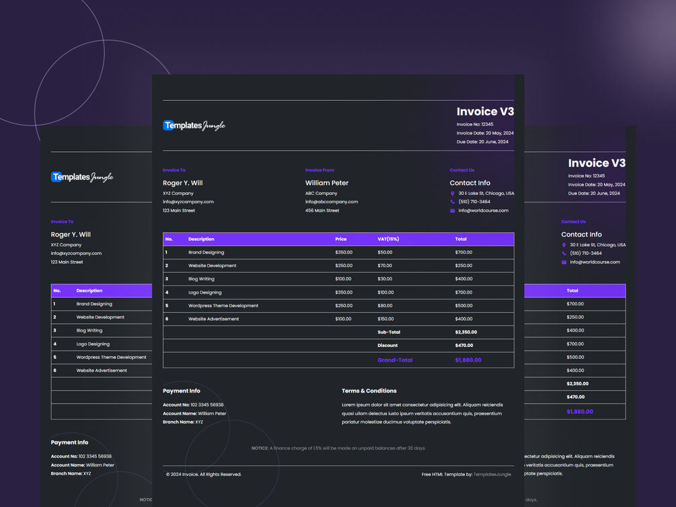The image size is (676, 507).
Task: Click the $30.00 VAT value for Blog Writing
Action: (x=385, y=279)
